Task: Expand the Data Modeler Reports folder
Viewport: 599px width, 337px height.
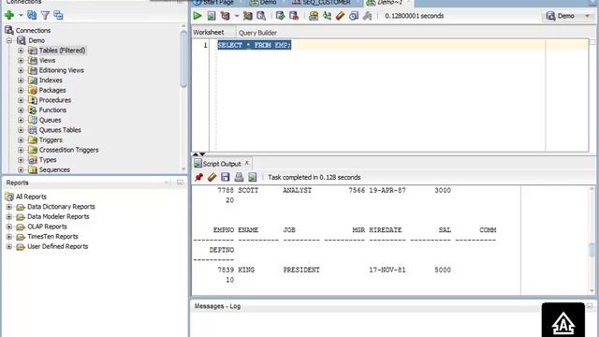Action: (9, 216)
